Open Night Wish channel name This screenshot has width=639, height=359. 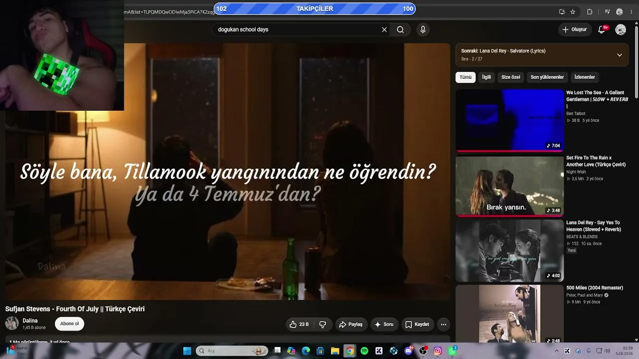tap(576, 172)
